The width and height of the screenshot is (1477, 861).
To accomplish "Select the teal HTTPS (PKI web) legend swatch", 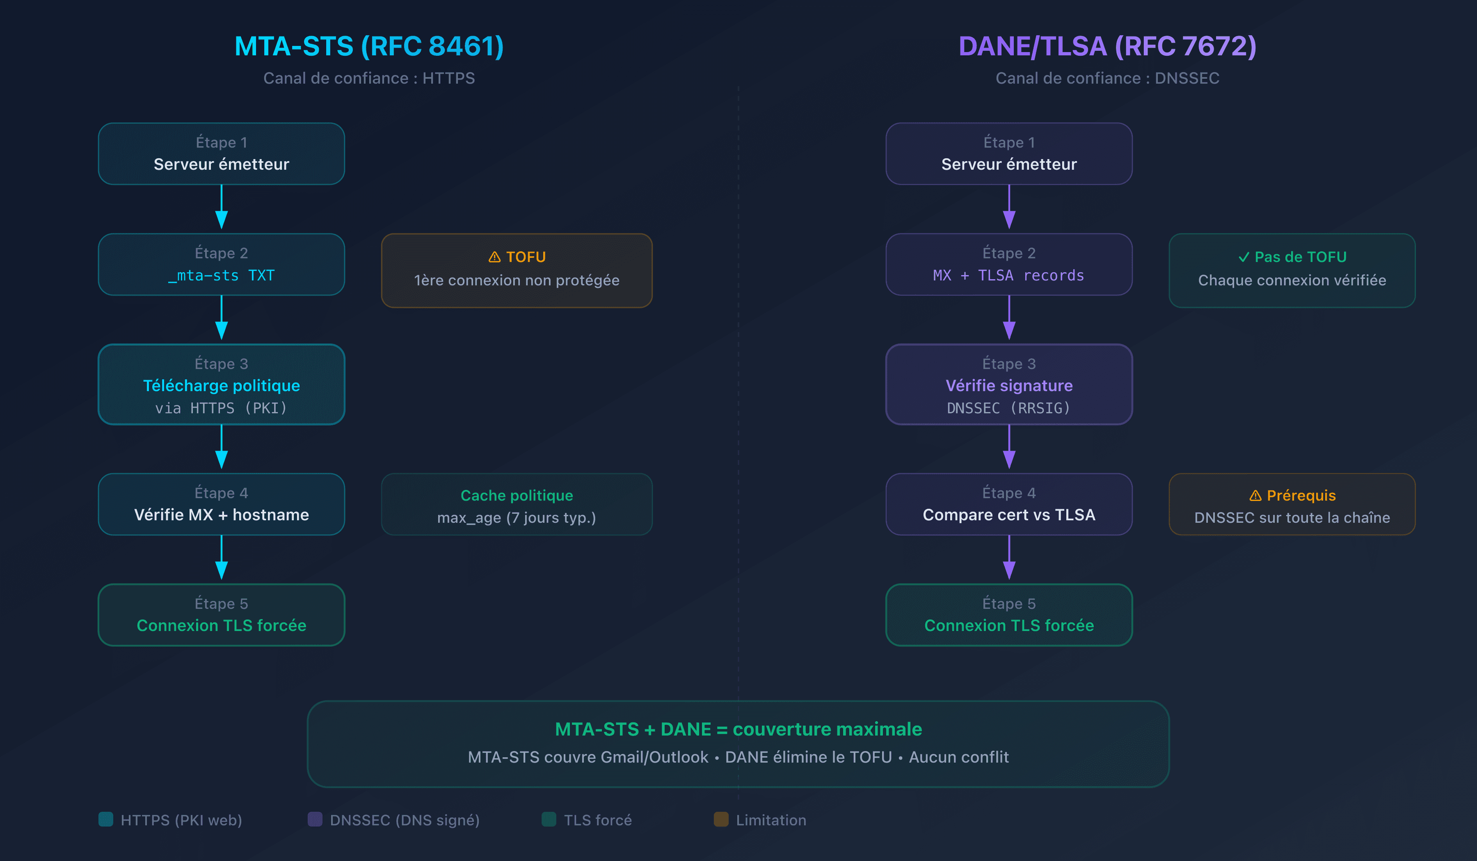I will click(107, 820).
